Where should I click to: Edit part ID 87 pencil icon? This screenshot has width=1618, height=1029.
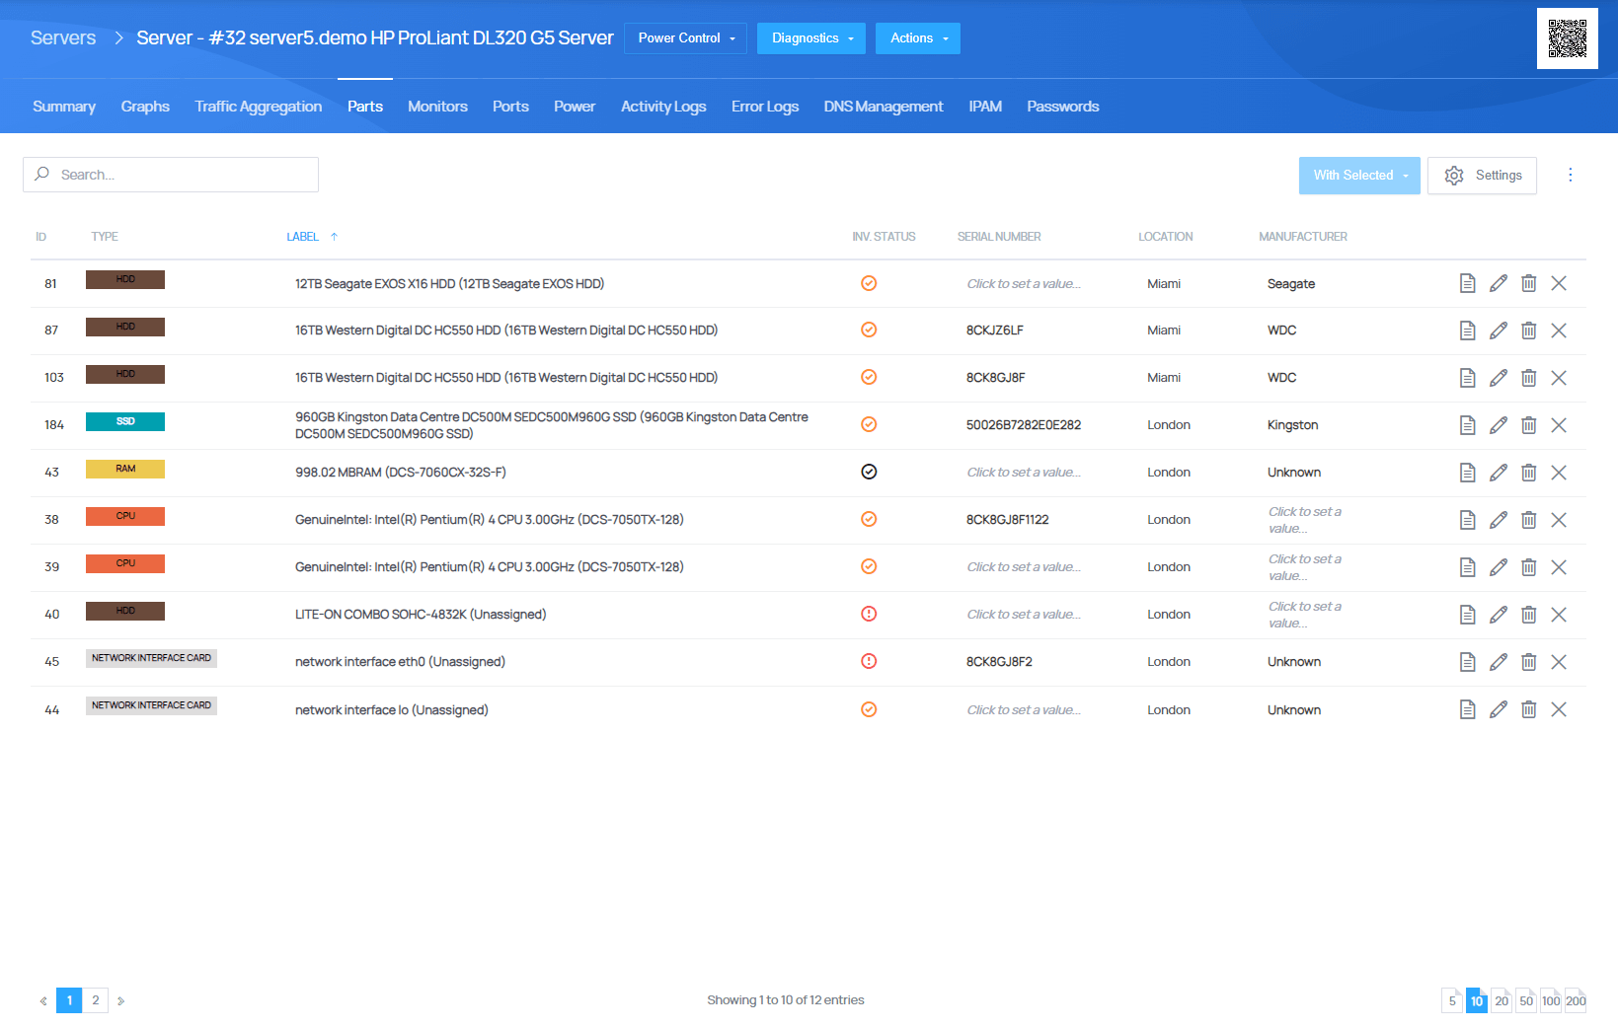(1499, 331)
